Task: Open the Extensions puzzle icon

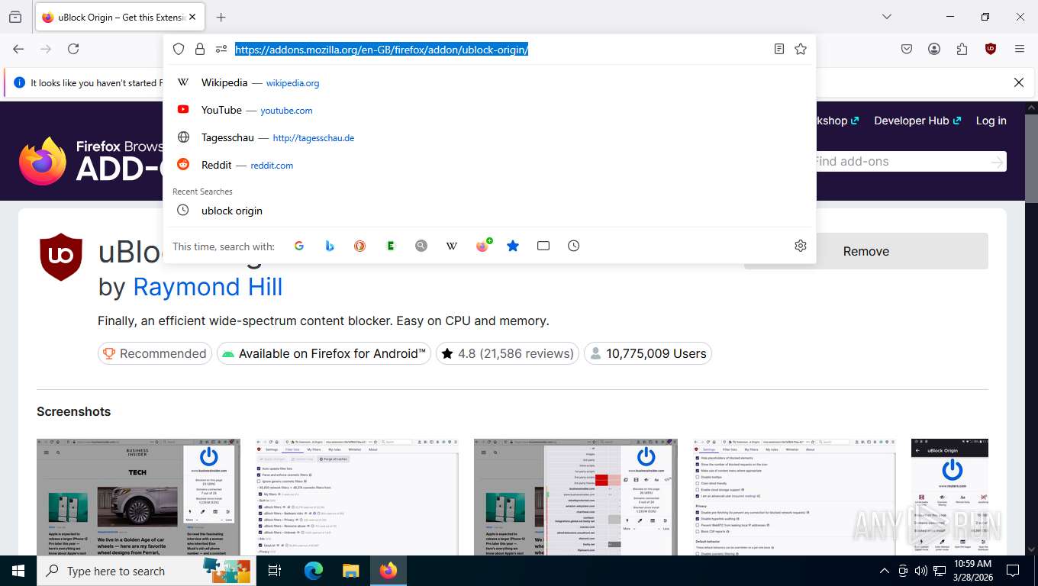Action: pos(962,49)
